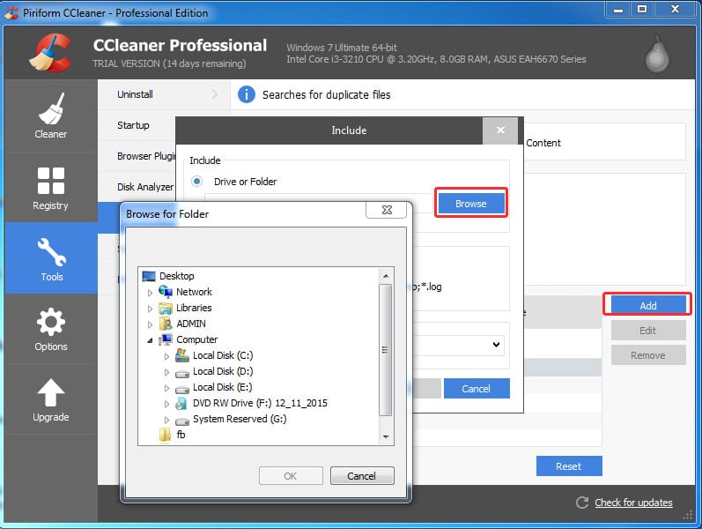This screenshot has width=702, height=529.
Task: Collapse the Computer tree node
Action: (150, 339)
